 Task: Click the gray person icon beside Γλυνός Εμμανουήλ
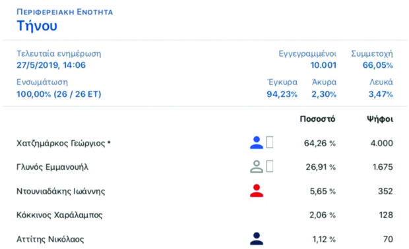(257, 167)
